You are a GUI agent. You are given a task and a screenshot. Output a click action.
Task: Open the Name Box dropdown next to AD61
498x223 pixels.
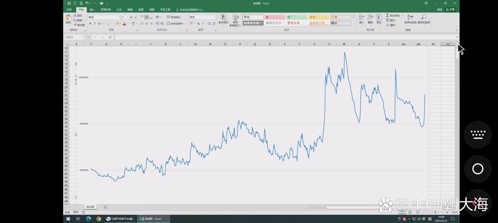[83, 37]
